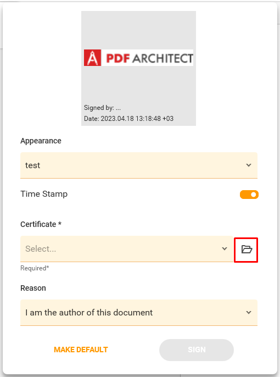The width and height of the screenshot is (280, 377).
Task: Click the MAKE DEFAULT button
Action: coord(81,350)
